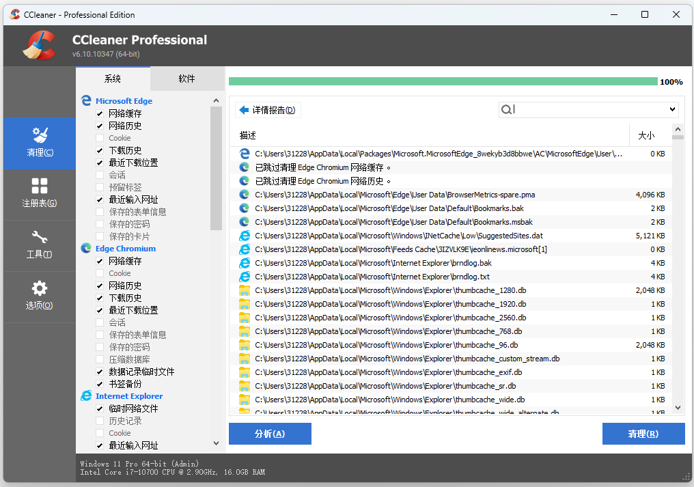Click the magnifier icon in search box

pyautogui.click(x=506, y=109)
